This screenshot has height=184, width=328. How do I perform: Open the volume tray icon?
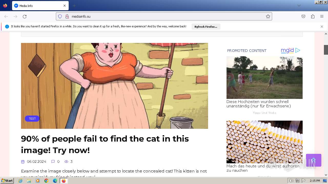click(291, 181)
